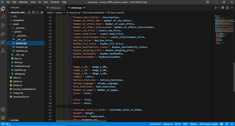Click New File icon in Explorer header
Screen dimensions: 235x126
(29, 12)
